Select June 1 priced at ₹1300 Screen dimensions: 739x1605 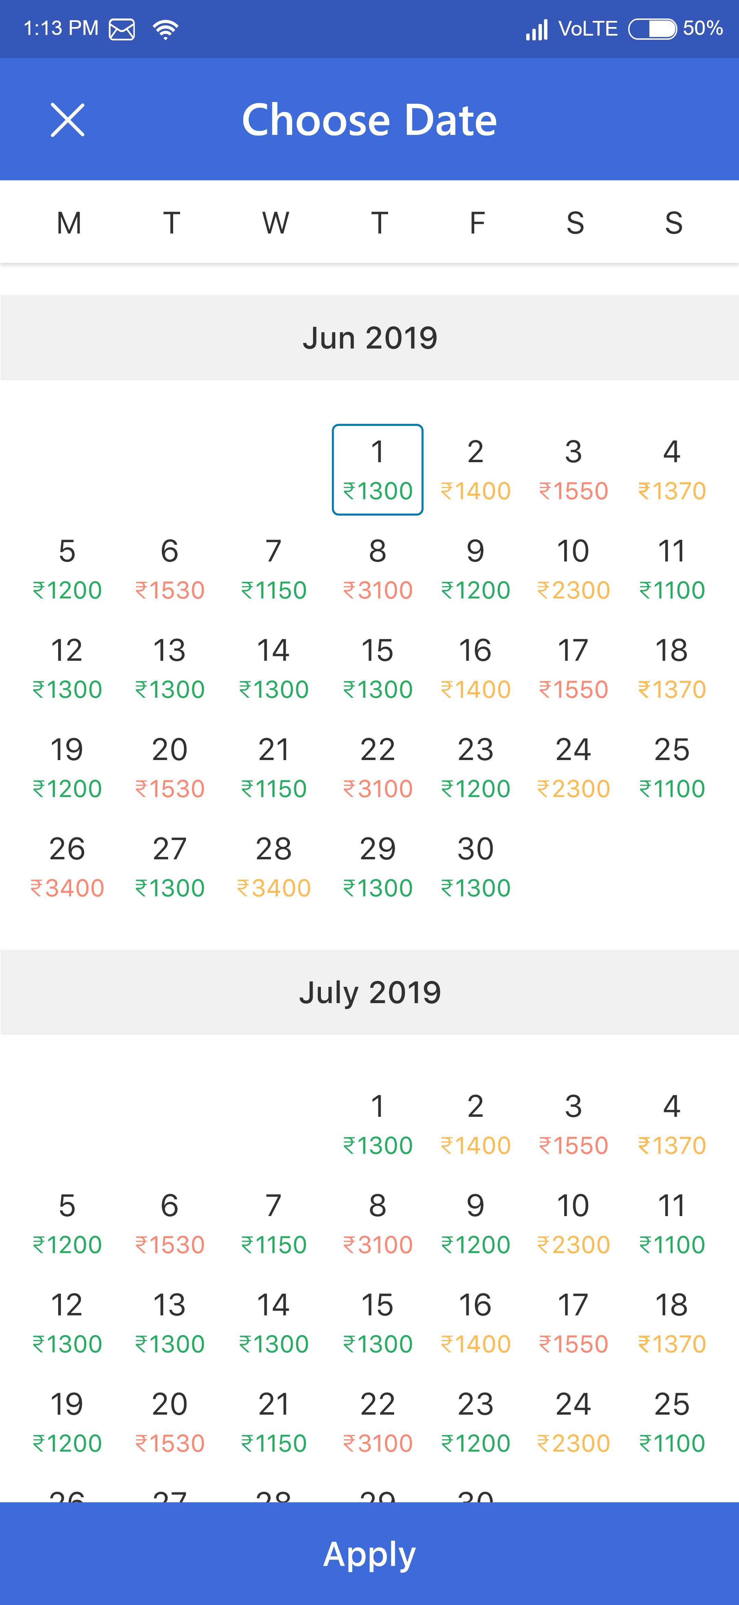(x=377, y=469)
